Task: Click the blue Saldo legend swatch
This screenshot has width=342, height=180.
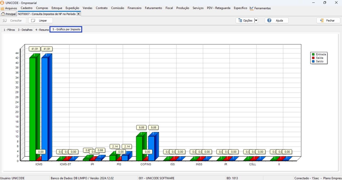Action: [x=313, y=61]
